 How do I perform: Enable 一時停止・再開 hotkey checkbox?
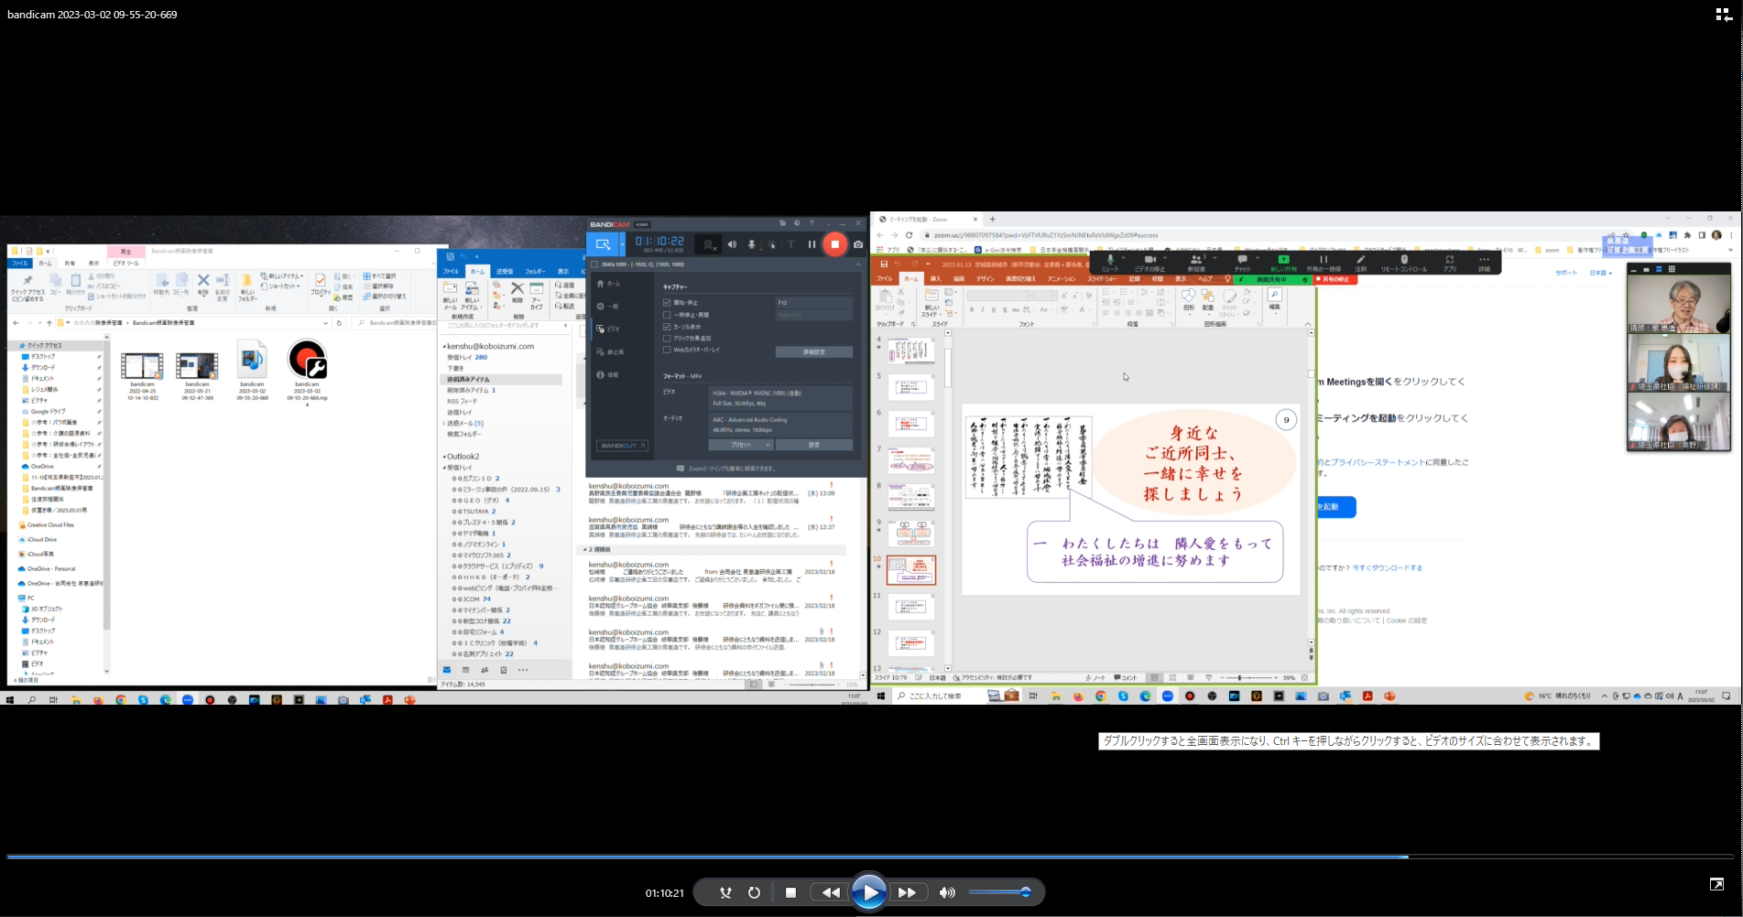pyautogui.click(x=667, y=315)
